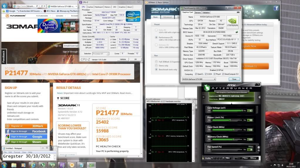
Task: Open the Memory tab in CPU-Z
Action: click(107, 7)
